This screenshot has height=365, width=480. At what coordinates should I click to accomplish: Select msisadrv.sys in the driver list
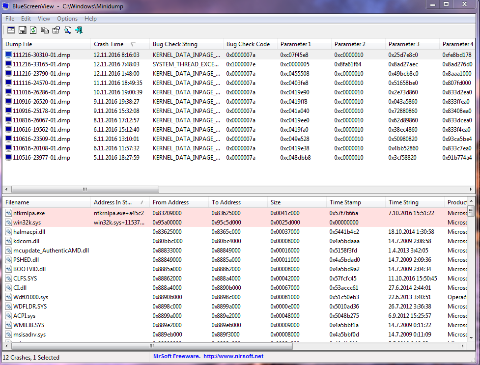click(x=29, y=335)
